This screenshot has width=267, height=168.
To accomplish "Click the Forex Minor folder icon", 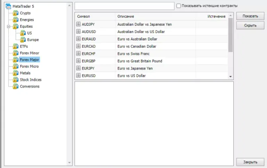I will 16,53.
